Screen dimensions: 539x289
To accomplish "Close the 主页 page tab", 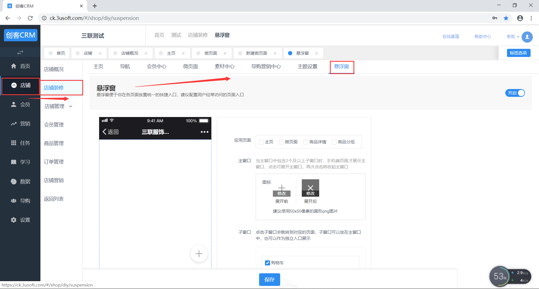I will coord(183,53).
